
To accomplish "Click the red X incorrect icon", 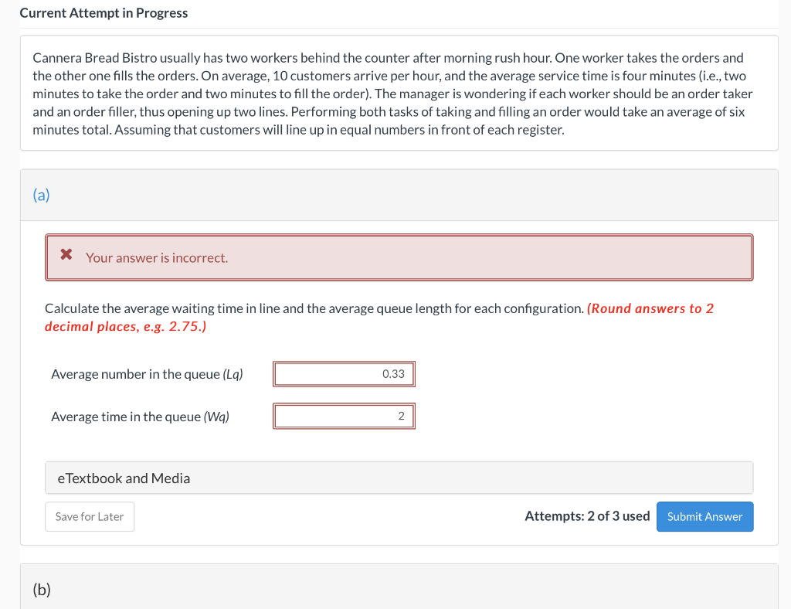I will click(x=66, y=253).
